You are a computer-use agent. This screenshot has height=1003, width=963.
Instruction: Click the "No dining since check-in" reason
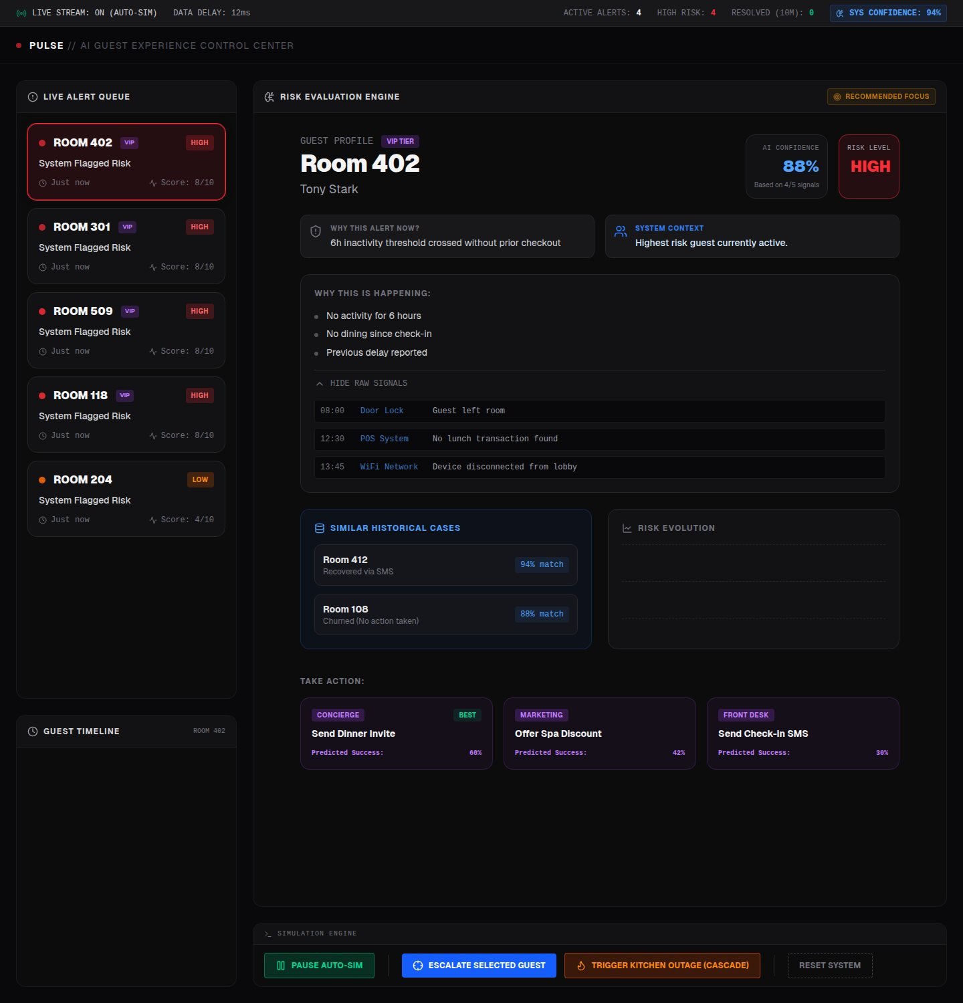click(379, 334)
